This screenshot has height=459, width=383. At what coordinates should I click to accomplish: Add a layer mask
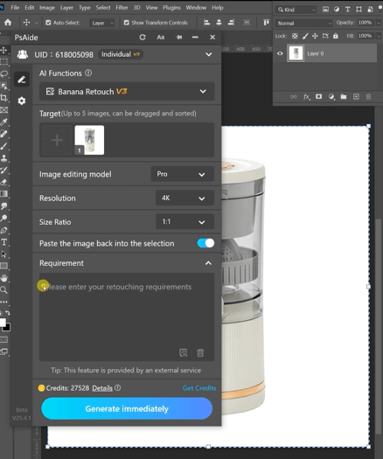tap(318, 96)
